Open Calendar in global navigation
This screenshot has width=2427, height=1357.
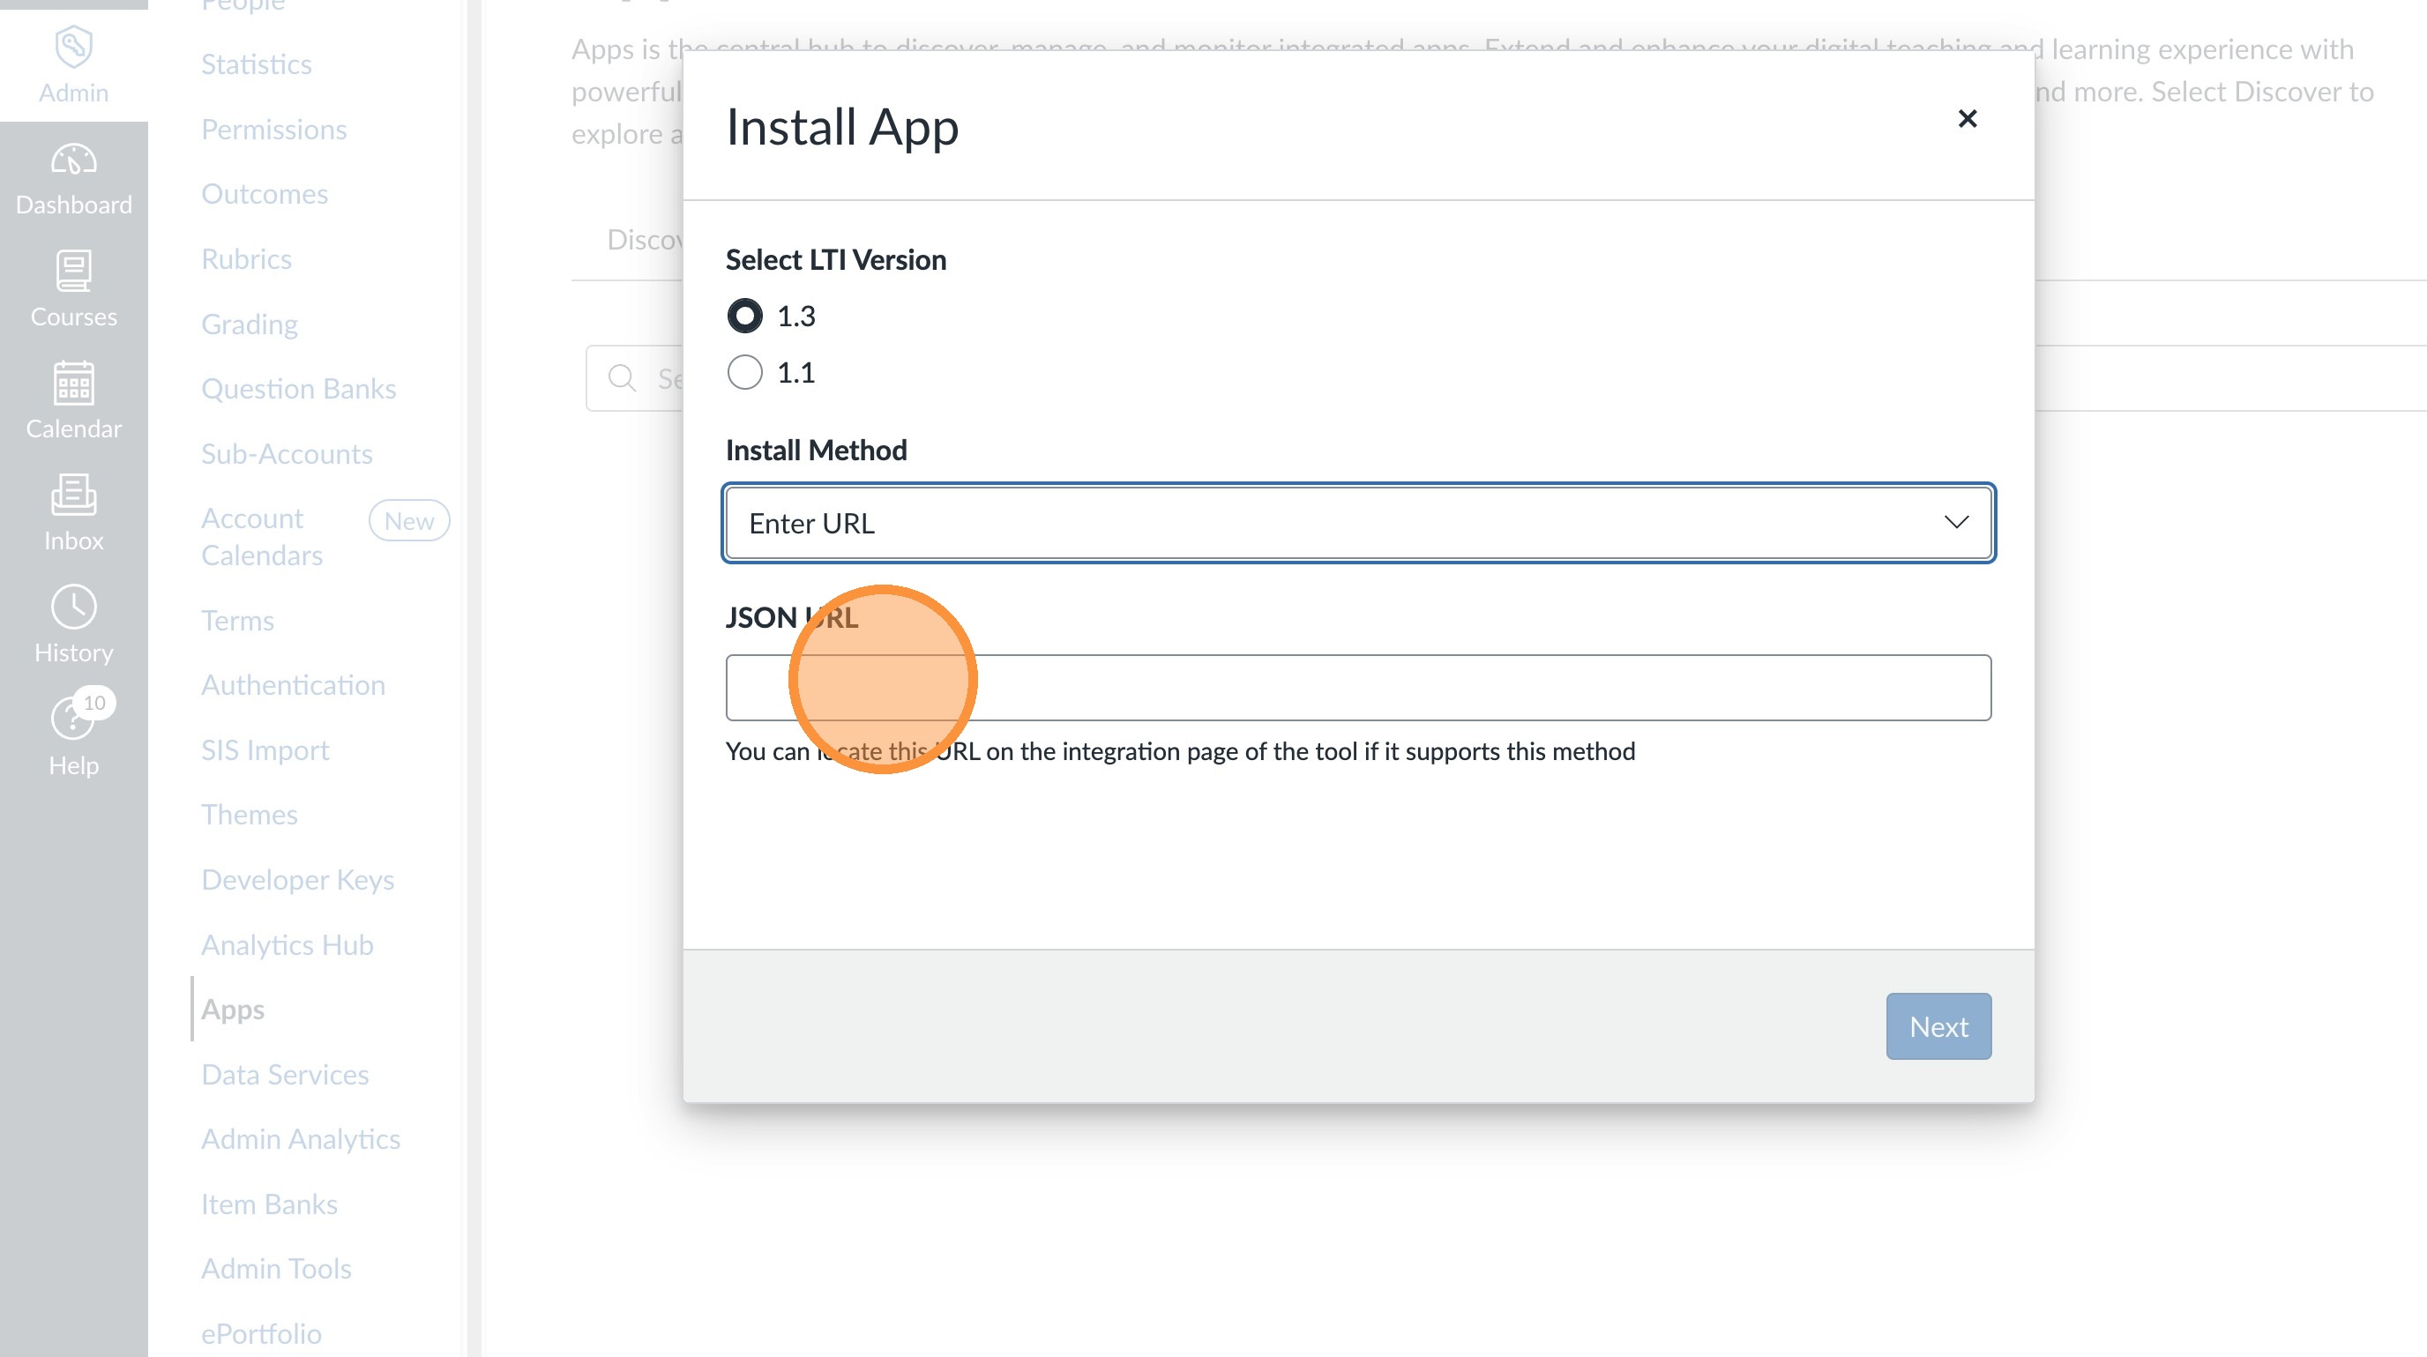(x=73, y=384)
